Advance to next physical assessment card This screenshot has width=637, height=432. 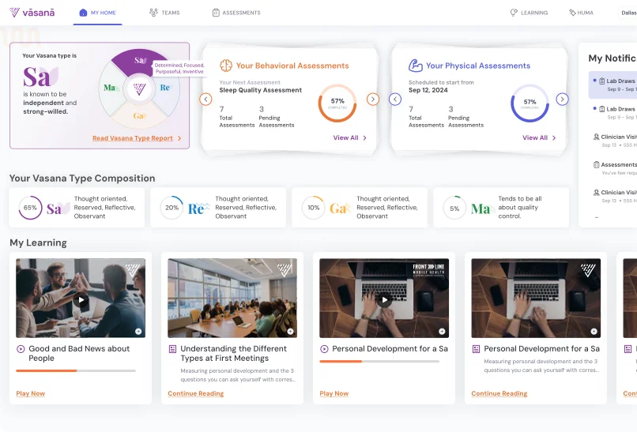[562, 100]
